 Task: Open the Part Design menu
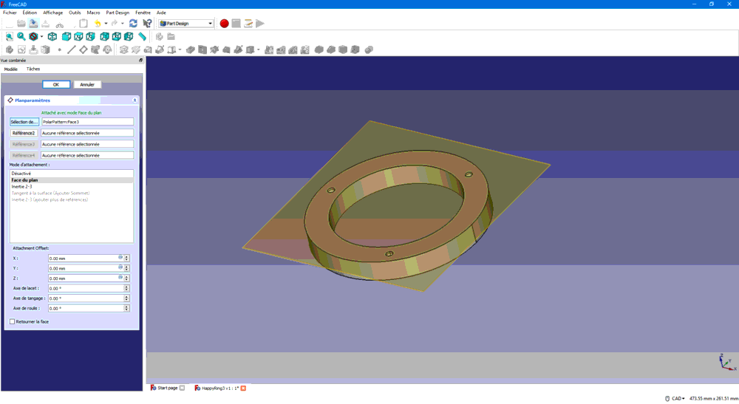coord(118,13)
